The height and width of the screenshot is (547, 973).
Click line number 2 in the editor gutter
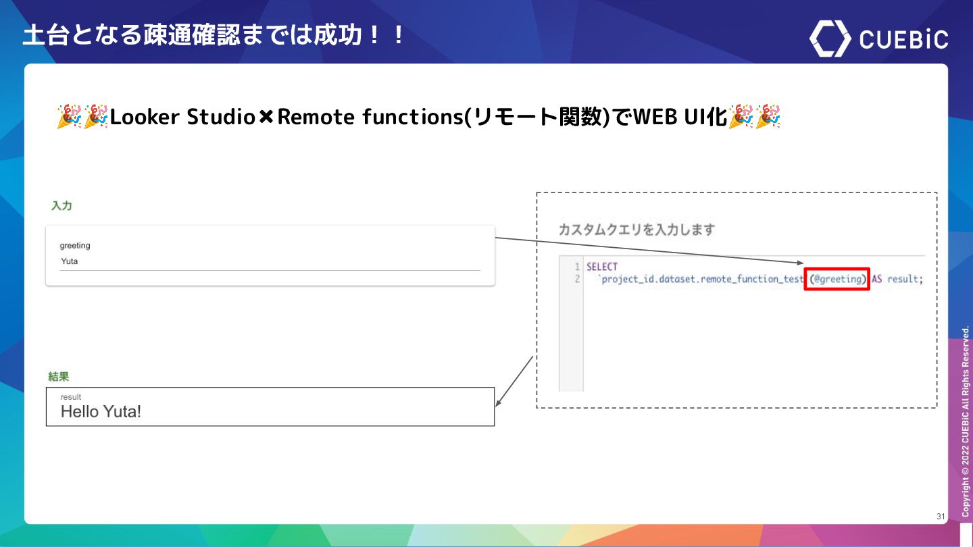[x=577, y=279]
